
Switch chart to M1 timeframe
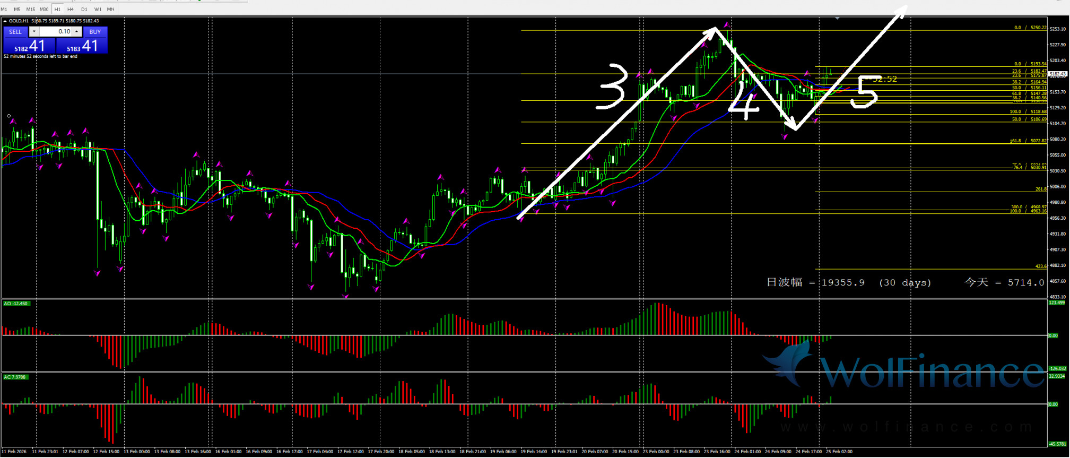pyautogui.click(x=4, y=9)
